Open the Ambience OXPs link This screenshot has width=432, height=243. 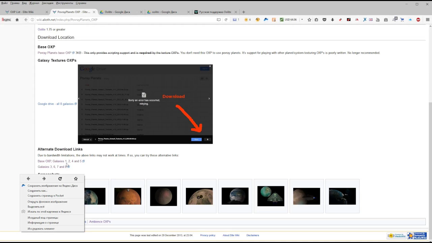(x=100, y=222)
